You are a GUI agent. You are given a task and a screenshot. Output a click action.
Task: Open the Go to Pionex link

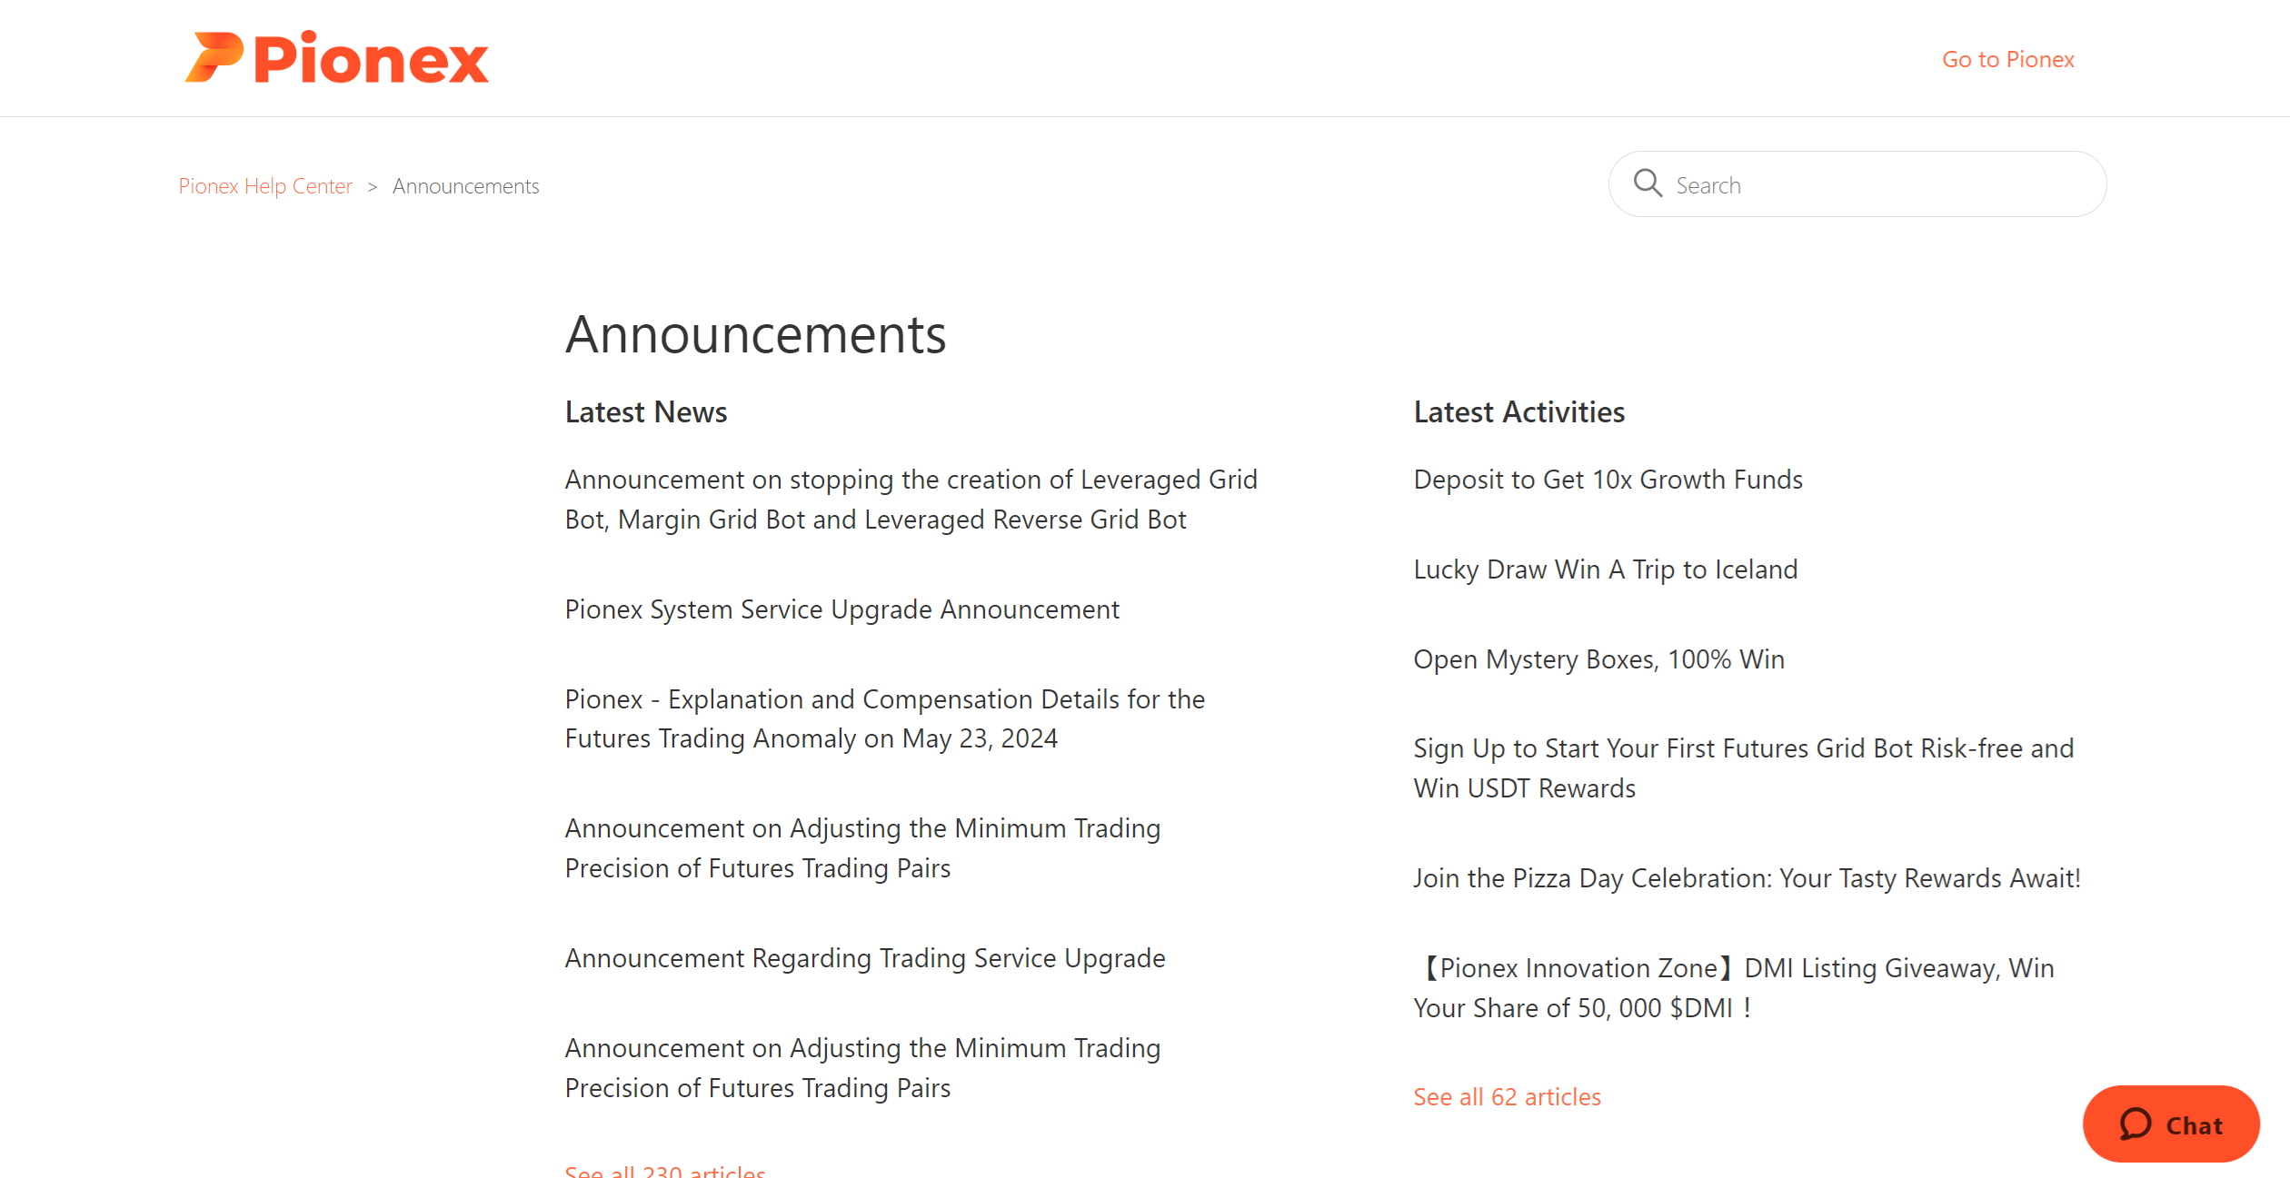pyautogui.click(x=2007, y=59)
